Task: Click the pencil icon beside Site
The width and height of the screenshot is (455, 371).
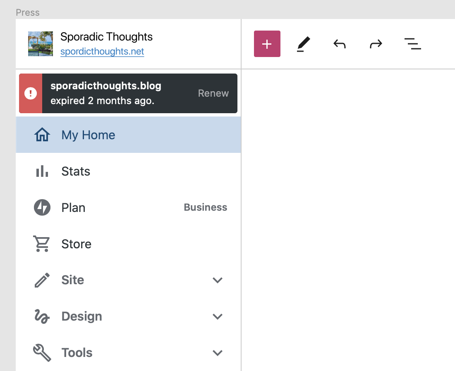Action: click(42, 280)
